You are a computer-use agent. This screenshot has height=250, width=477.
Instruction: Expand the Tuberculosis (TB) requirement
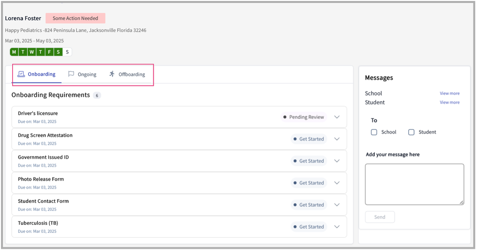pos(337,227)
